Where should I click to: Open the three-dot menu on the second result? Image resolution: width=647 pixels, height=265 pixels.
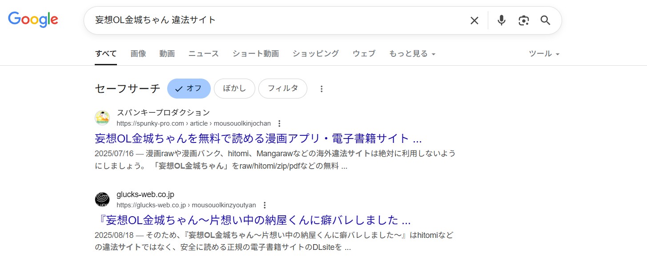265,205
